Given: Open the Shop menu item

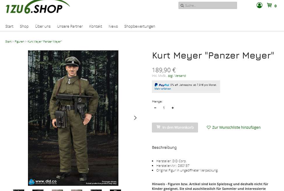Looking at the screenshot, I should tap(24, 26).
